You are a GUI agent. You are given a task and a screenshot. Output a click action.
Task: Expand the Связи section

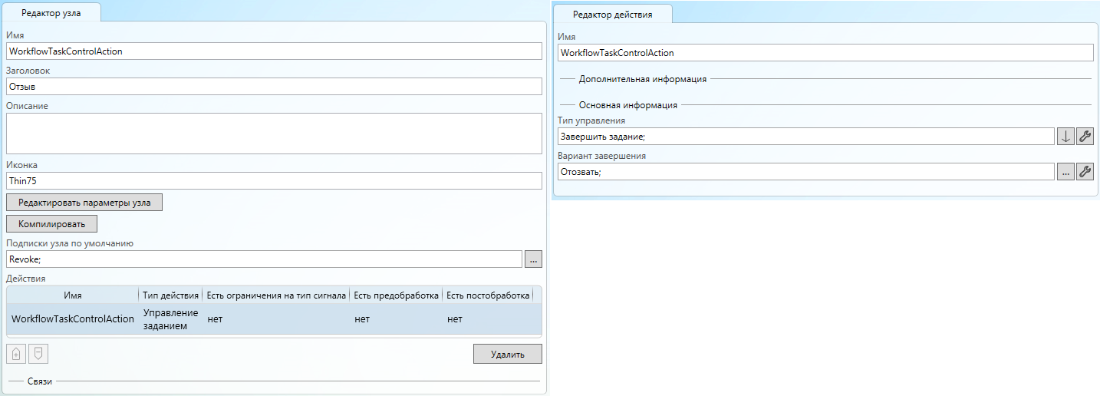click(39, 381)
